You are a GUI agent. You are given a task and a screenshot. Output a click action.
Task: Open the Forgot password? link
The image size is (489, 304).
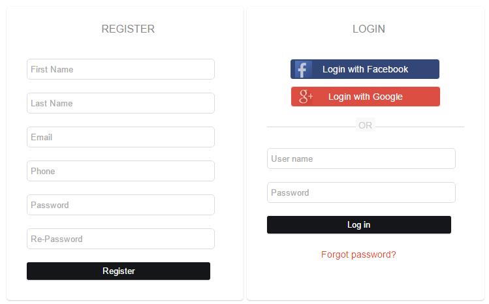[358, 254]
